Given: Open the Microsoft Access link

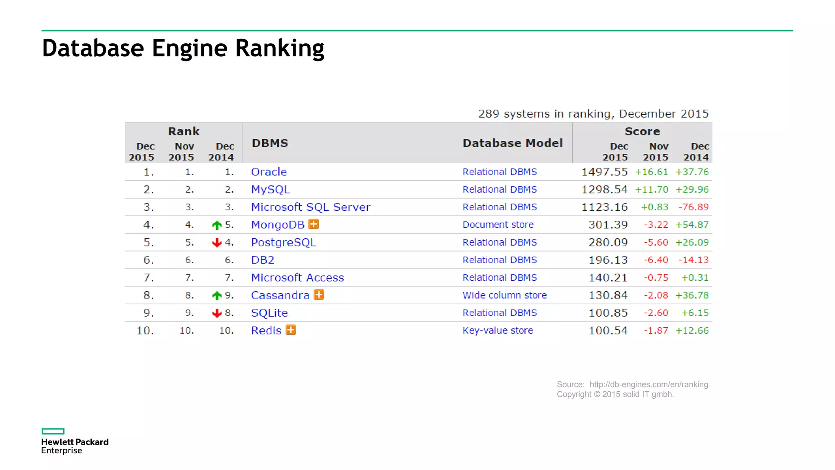Looking at the screenshot, I should [x=298, y=277].
